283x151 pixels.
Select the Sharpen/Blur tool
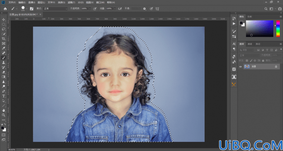coord(4,82)
